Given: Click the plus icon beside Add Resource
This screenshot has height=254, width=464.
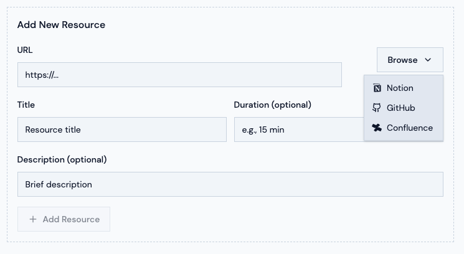Looking at the screenshot, I should point(33,219).
